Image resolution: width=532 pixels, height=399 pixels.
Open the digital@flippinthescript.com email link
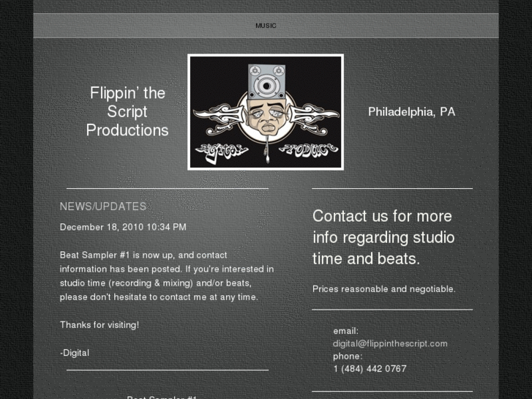(390, 343)
